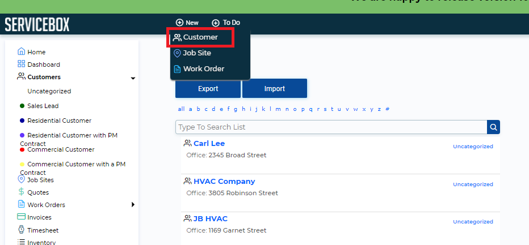Open Quotes dollar icon in sidebar

[x=21, y=192]
